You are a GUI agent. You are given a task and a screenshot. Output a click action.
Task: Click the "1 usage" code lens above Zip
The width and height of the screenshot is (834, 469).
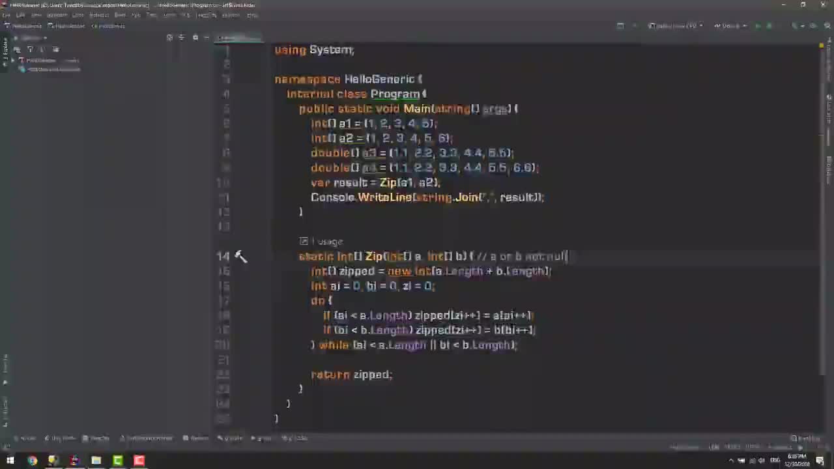(x=321, y=242)
